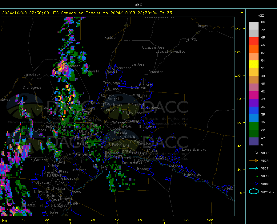Click the blue VBBB arrow in legend
Image resolution: width=277 pixels, height=224 pixels.
254,184
